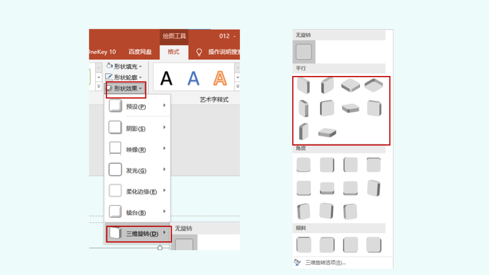Screen dimensions: 489x275
Task: Select second 平行 preset in third row
Action: pos(327,133)
